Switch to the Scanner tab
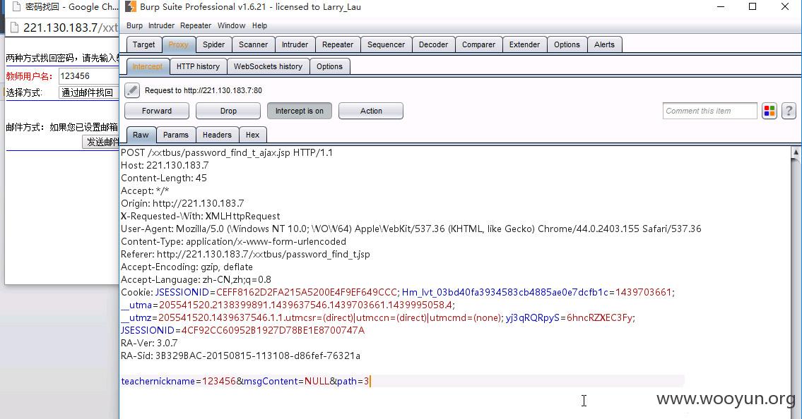Image resolution: width=802 pixels, height=419 pixels. click(x=253, y=44)
